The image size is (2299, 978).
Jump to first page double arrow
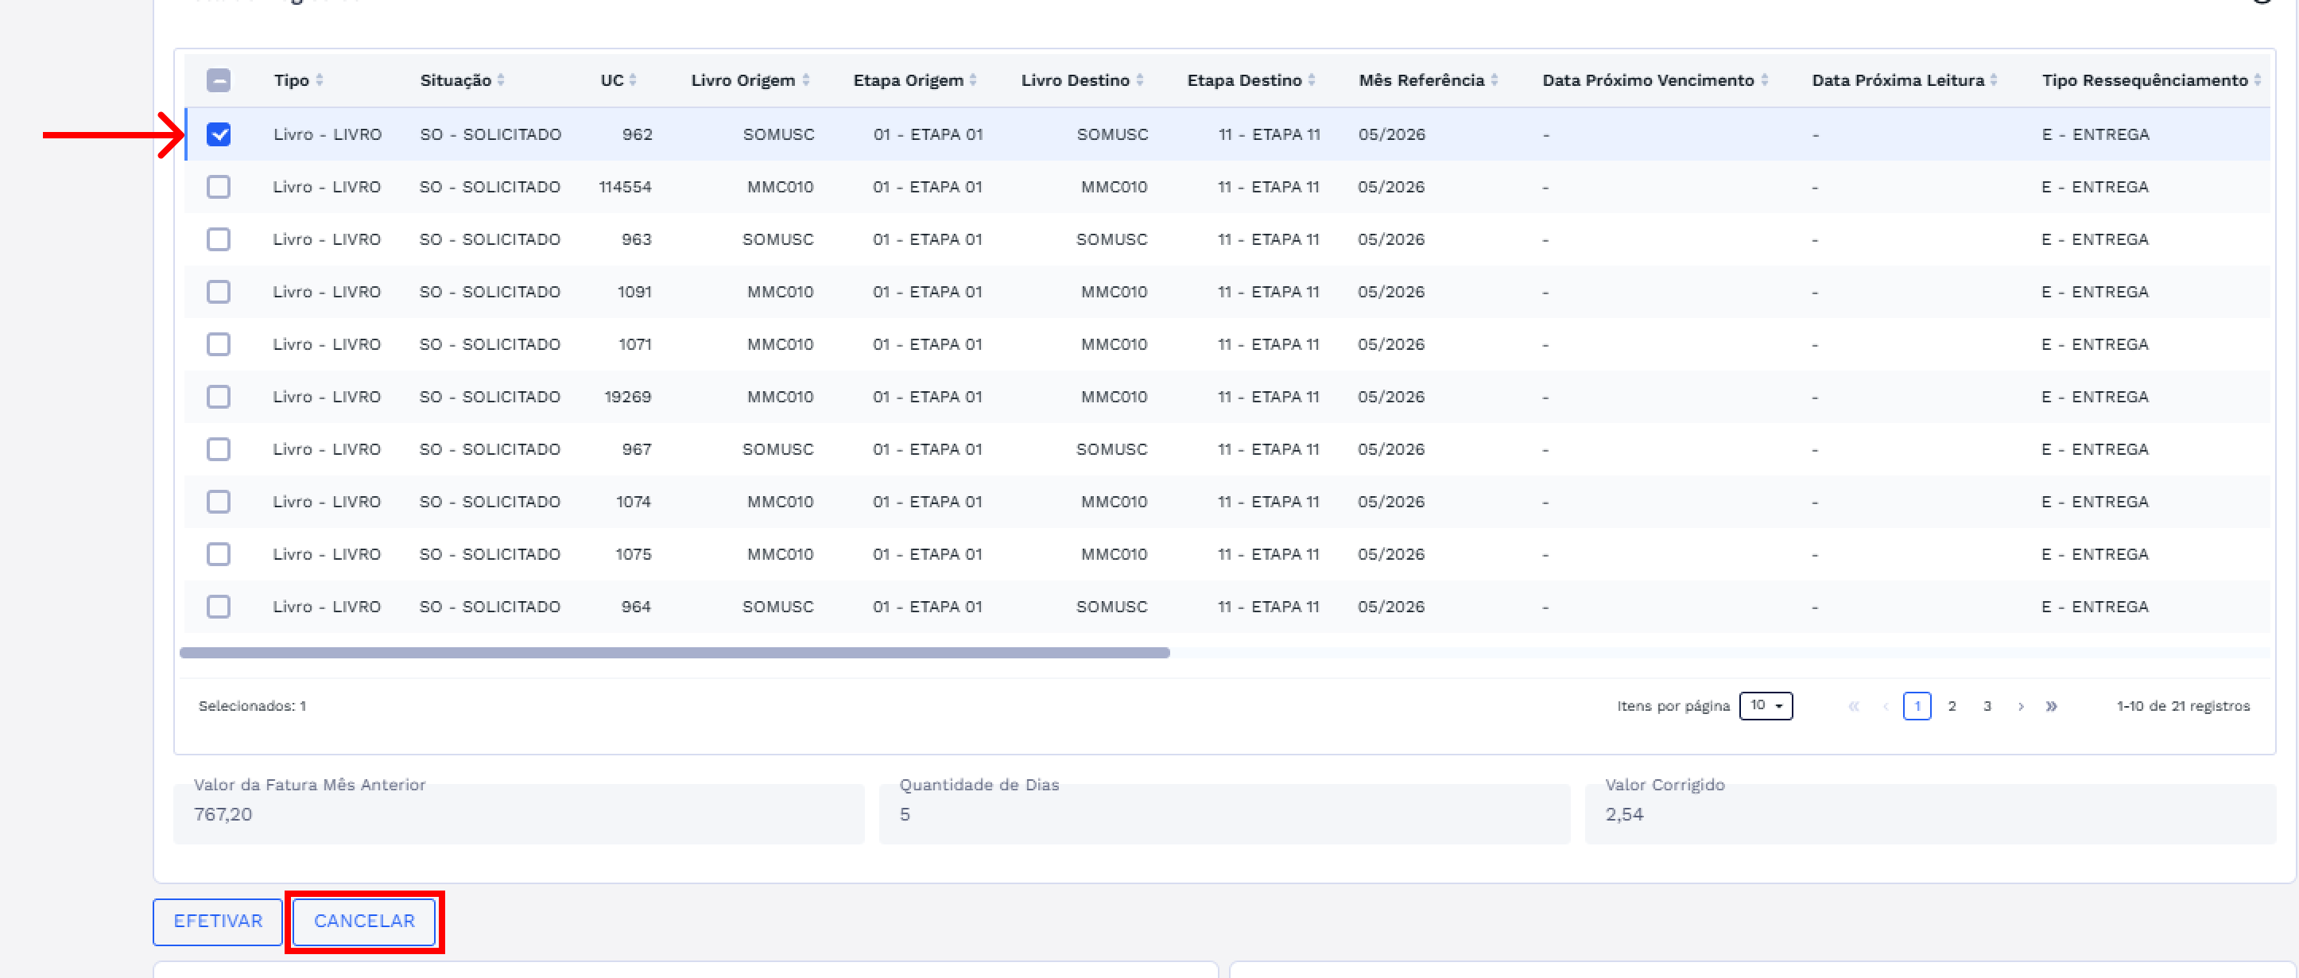click(x=1854, y=706)
